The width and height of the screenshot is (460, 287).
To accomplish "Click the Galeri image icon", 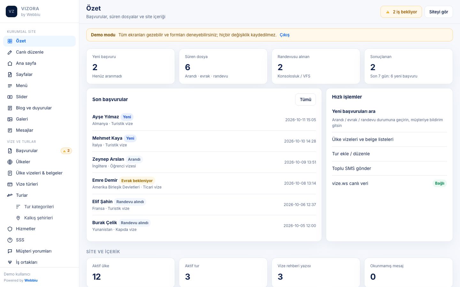I will [10, 119].
